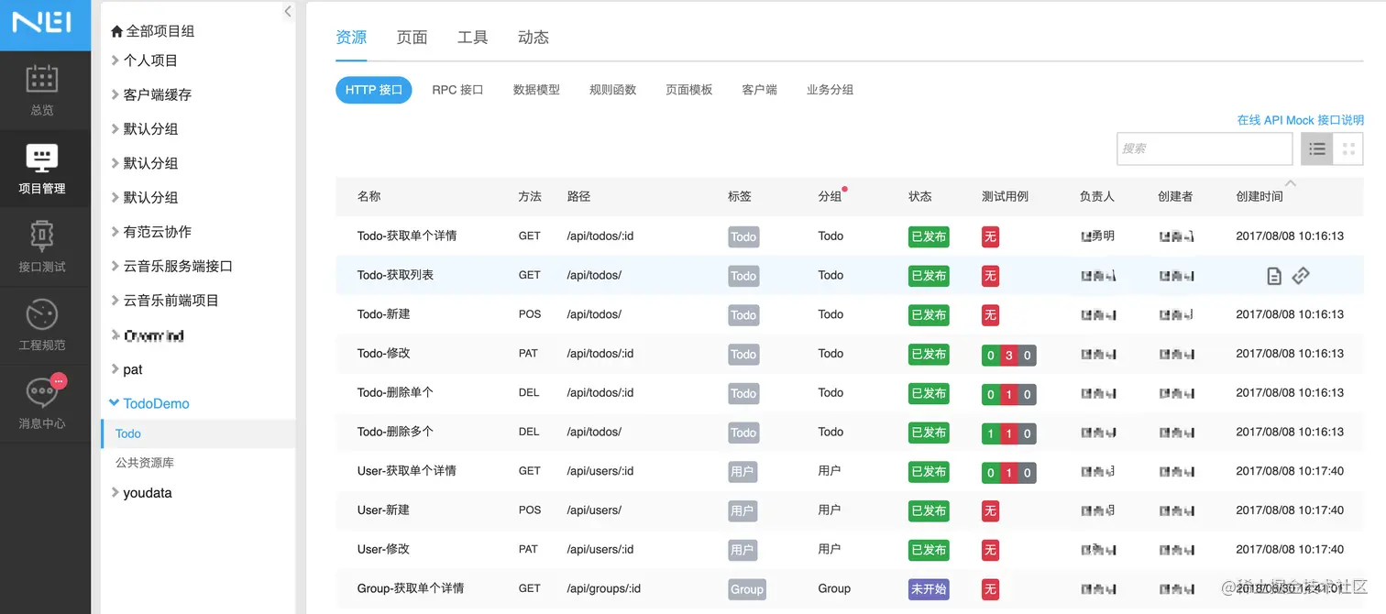Viewport: 1386px width, 614px height.
Task: Go to 全部项目组 home icon
Action: coord(116,31)
